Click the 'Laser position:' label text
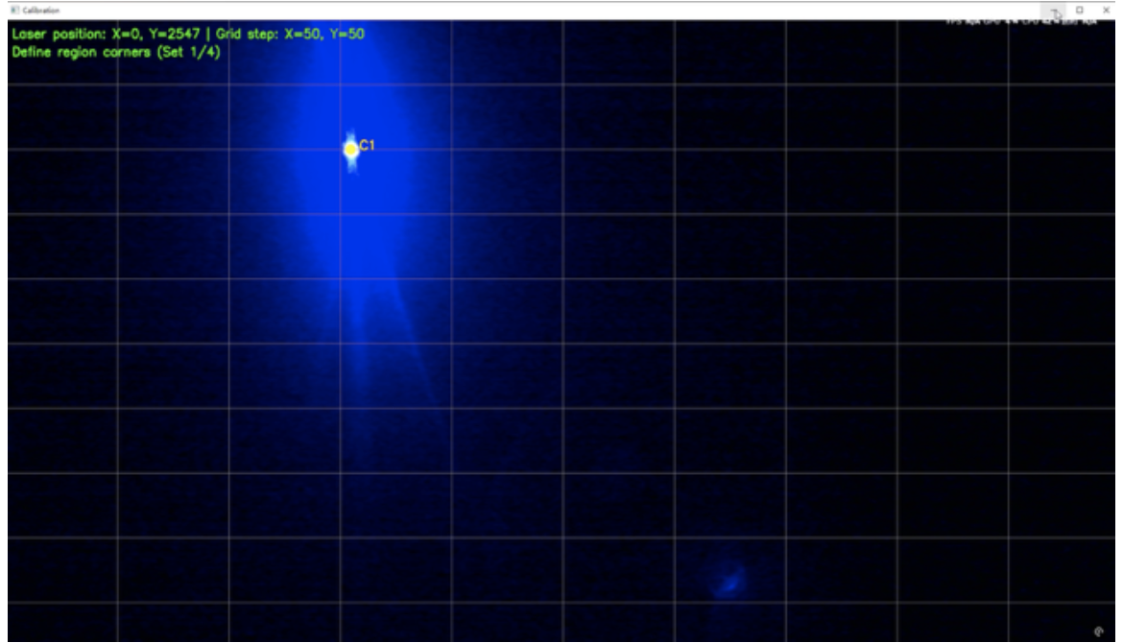This screenshot has height=643, width=1123. point(58,35)
